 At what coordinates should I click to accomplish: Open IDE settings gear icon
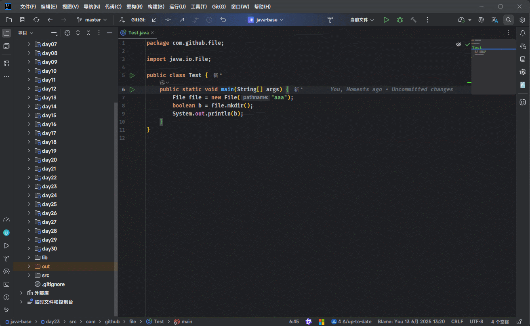(522, 20)
